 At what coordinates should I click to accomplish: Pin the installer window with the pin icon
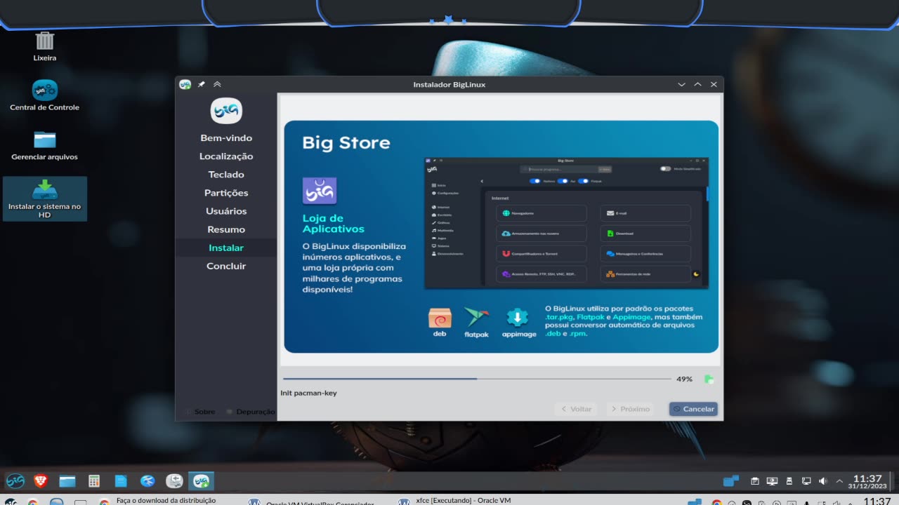202,84
